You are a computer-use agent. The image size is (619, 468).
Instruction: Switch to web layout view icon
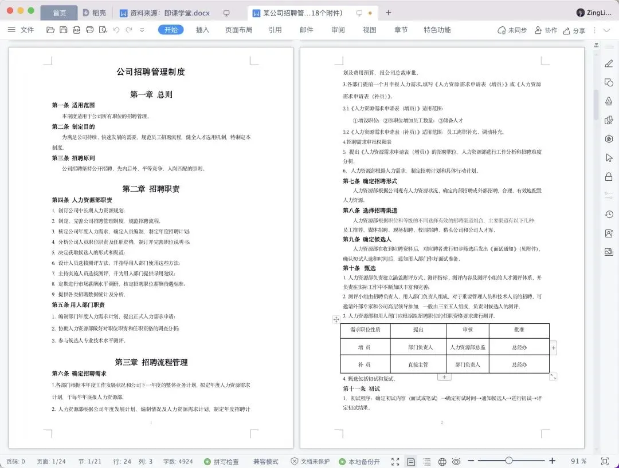(442, 461)
